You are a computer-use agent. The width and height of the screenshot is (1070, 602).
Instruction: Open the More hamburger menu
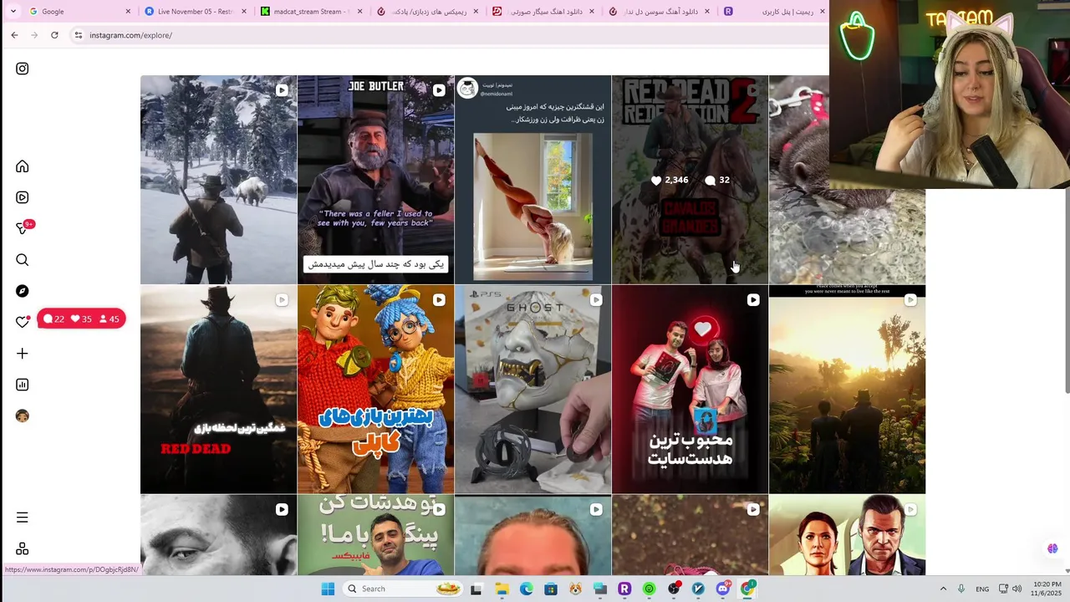click(x=23, y=518)
